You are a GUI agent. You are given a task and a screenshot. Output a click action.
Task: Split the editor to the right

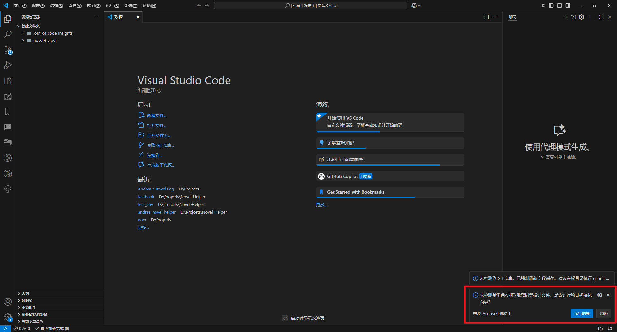pyautogui.click(x=487, y=17)
